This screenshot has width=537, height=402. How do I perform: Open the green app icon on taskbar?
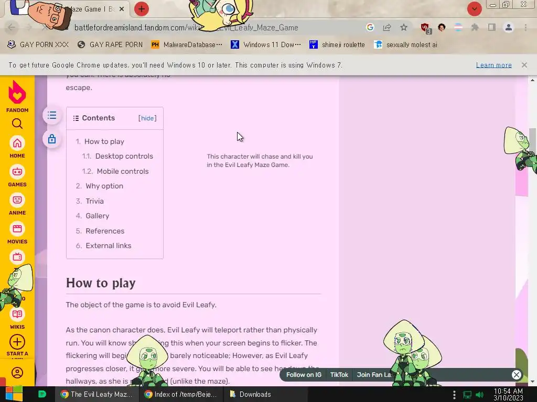[x=42, y=394]
